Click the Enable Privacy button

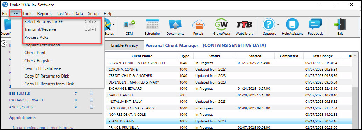124,45
